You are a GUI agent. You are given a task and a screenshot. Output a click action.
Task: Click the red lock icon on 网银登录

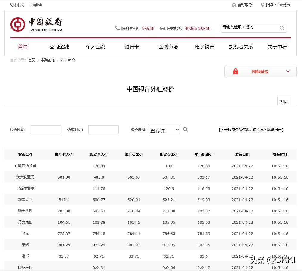[236, 71]
